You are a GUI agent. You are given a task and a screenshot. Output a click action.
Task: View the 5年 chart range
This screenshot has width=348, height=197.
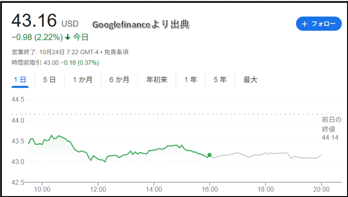pyautogui.click(x=220, y=80)
